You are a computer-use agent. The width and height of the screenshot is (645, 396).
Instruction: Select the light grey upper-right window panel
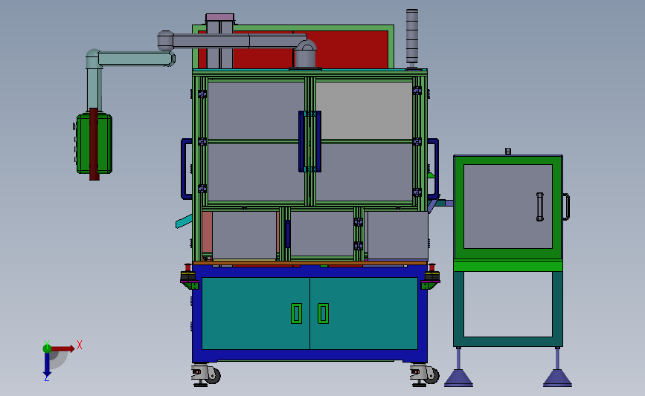point(364,111)
